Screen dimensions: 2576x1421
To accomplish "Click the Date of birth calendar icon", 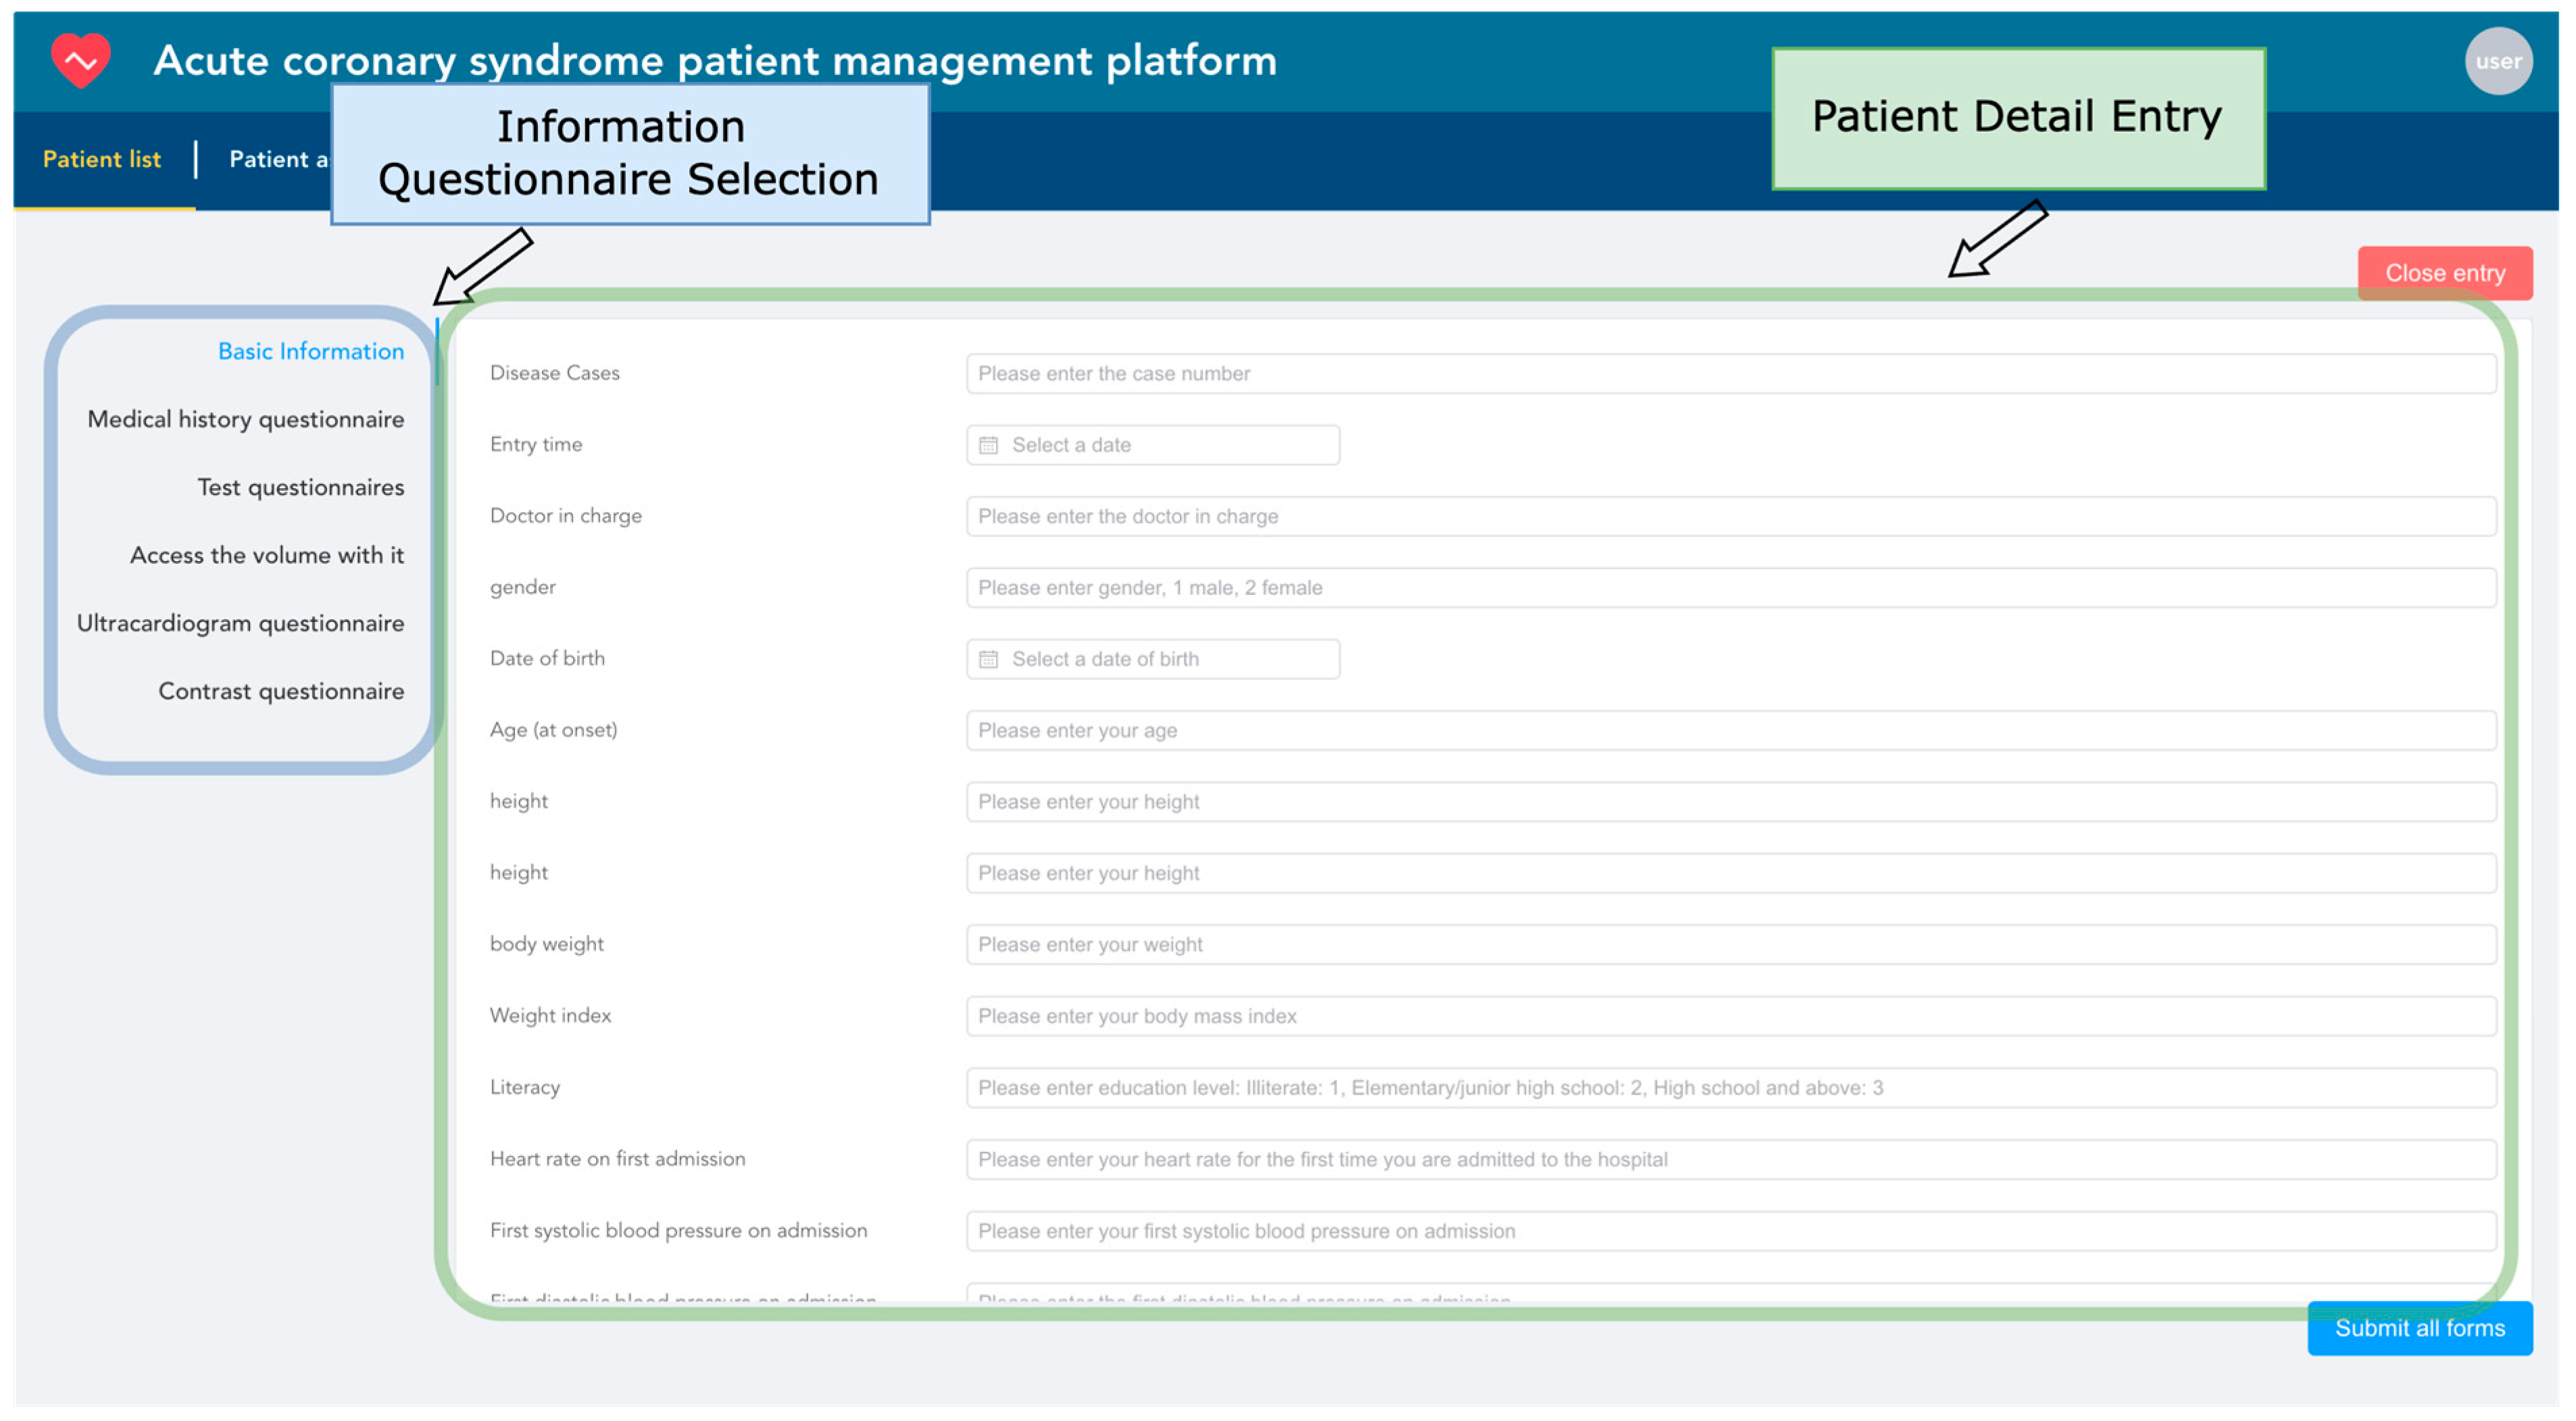I will [x=988, y=660].
